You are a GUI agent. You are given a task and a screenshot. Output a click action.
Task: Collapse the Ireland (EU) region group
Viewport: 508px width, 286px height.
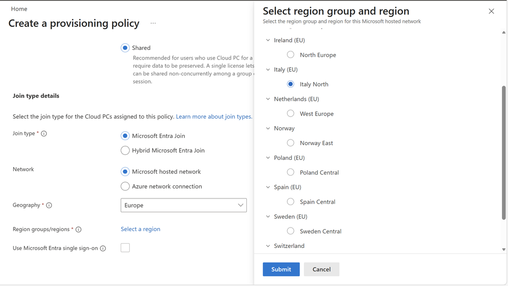(x=268, y=40)
